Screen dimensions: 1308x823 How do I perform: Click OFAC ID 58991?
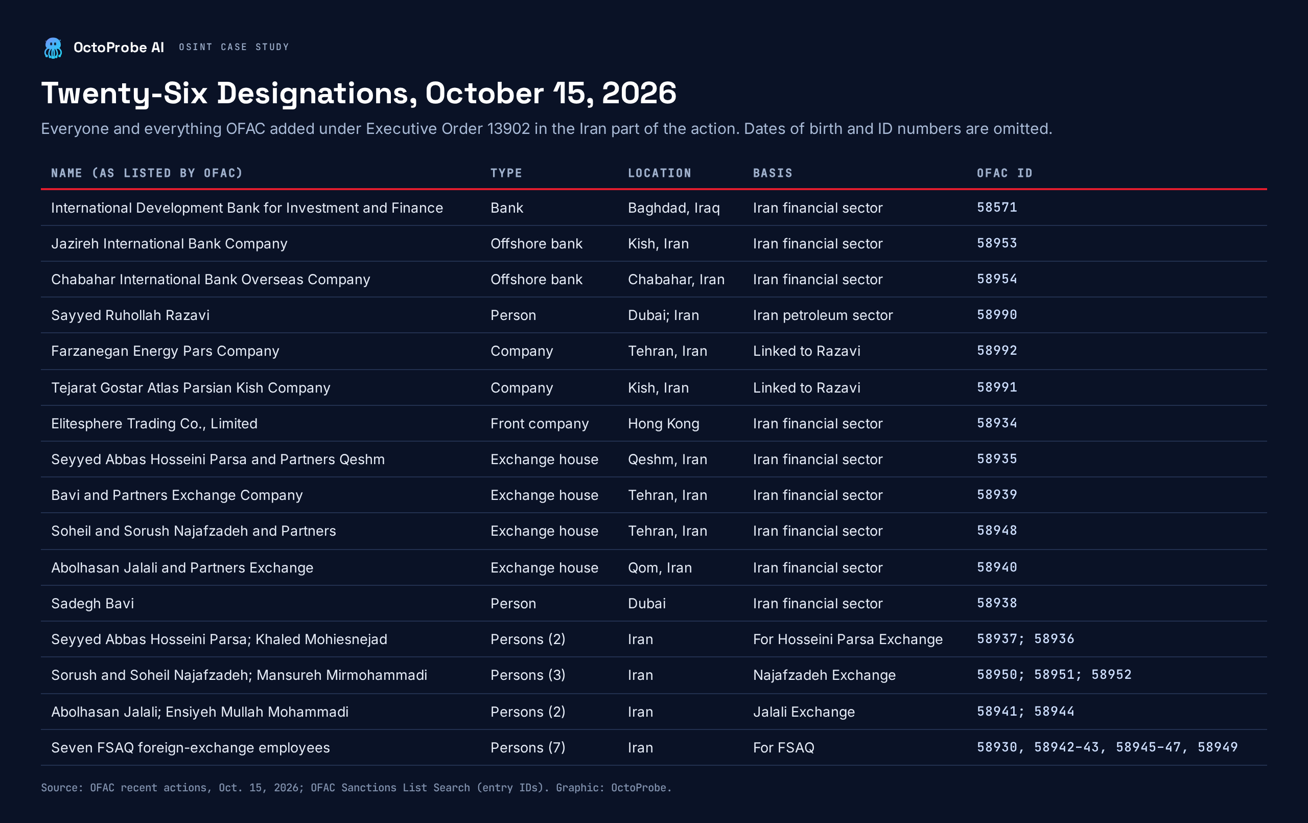[997, 387]
